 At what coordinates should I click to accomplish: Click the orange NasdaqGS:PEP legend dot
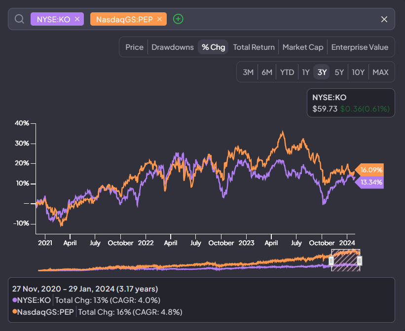tap(15, 312)
